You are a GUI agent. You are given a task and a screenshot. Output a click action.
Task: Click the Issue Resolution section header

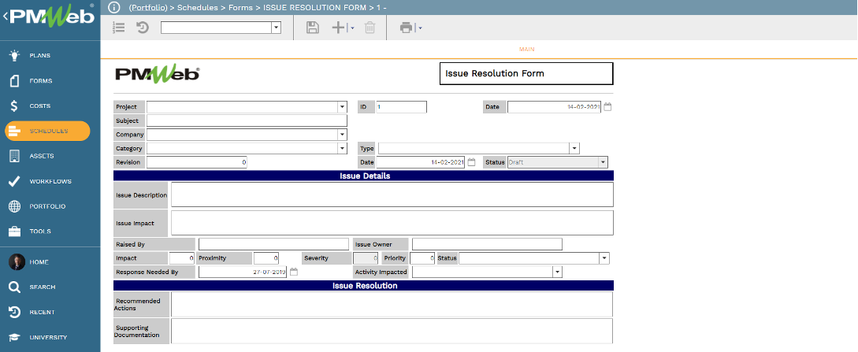[364, 286]
